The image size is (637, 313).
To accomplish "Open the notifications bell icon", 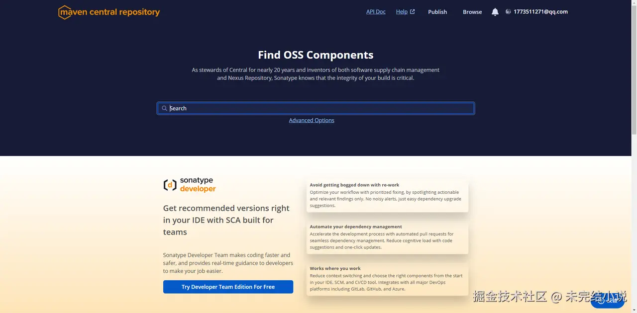I will coord(495,12).
